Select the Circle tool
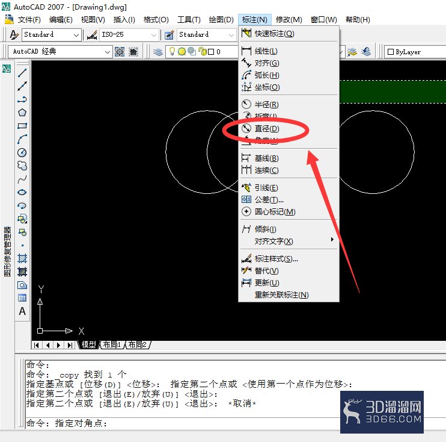The image size is (446, 442). click(22, 152)
